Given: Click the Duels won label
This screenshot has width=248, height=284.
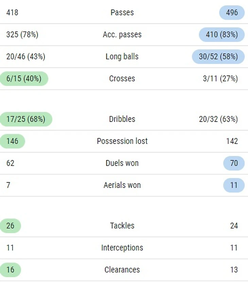Looking at the screenshot, I should (x=122, y=163).
